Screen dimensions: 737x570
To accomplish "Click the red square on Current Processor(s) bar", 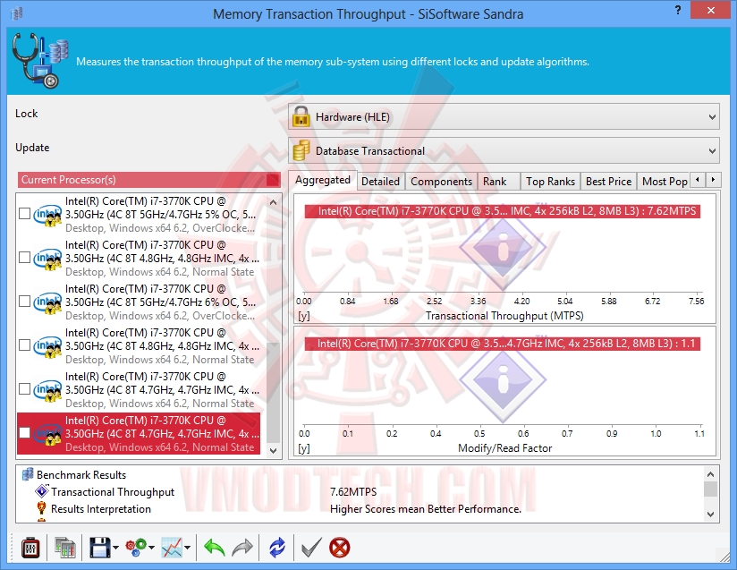I will tap(273, 180).
